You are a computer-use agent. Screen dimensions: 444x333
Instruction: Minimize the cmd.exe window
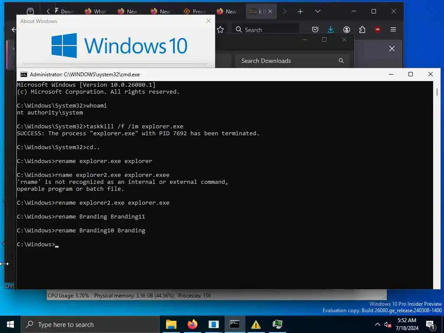click(391, 75)
